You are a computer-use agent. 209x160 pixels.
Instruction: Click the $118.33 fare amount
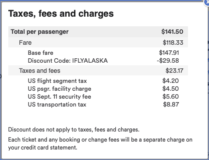point(173,43)
